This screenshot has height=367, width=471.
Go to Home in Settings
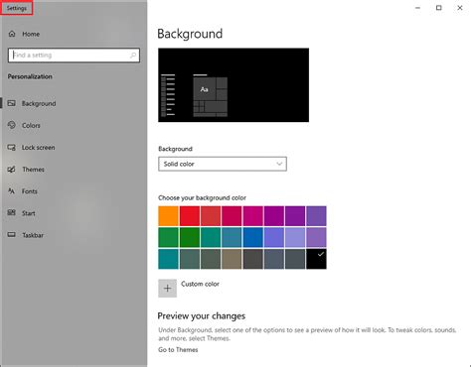tap(74, 34)
